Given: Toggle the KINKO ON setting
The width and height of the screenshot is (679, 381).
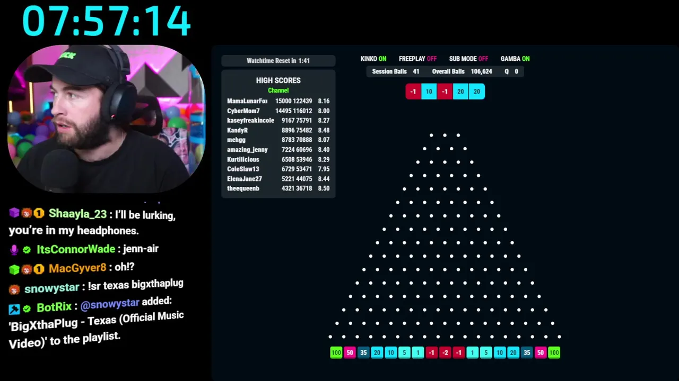Looking at the screenshot, I should (x=373, y=59).
